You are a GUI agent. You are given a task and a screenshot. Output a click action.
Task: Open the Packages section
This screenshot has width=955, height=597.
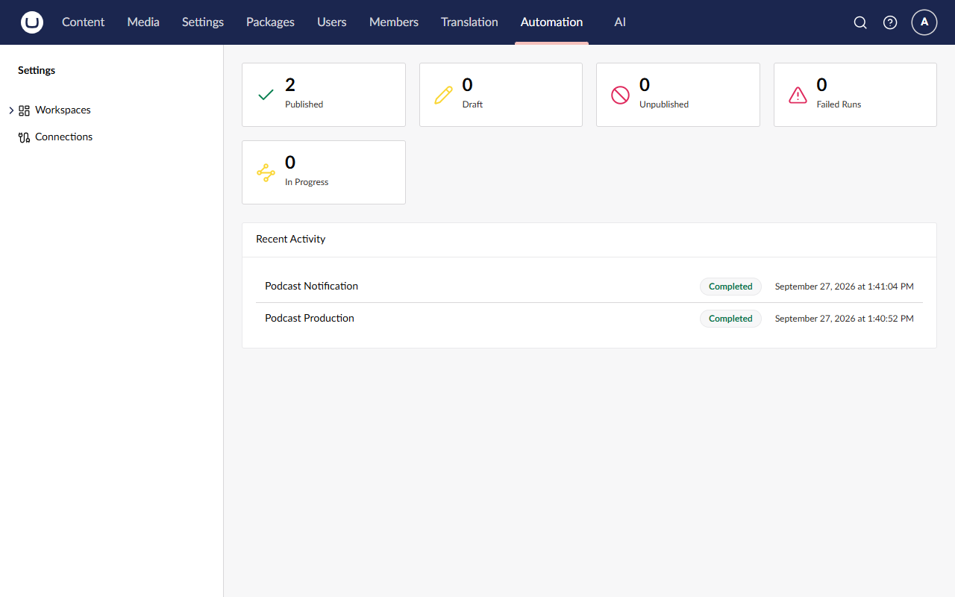click(270, 22)
